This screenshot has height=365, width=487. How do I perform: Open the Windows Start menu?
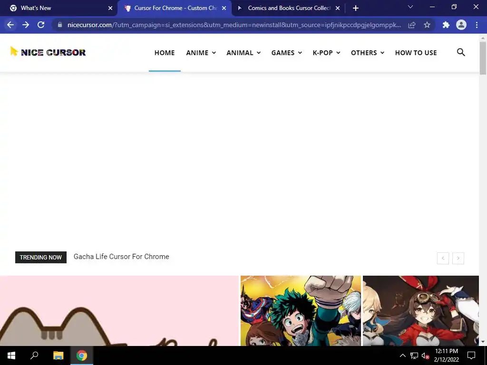point(11,355)
